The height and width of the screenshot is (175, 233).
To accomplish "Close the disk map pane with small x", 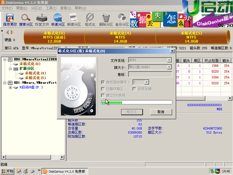I will (x=2, y=31).
